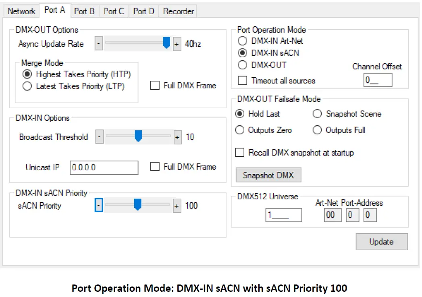
Task: Increase Async Update Rate using plus button
Action: click(177, 44)
